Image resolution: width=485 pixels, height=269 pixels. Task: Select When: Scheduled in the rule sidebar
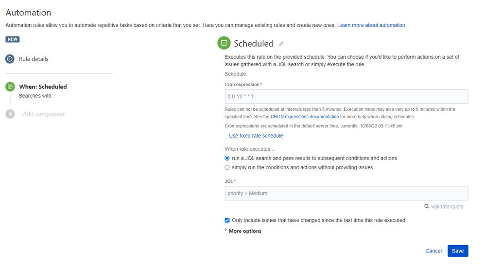43,87
